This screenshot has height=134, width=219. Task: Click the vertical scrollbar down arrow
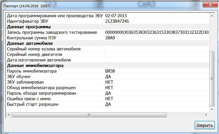coord(212,110)
